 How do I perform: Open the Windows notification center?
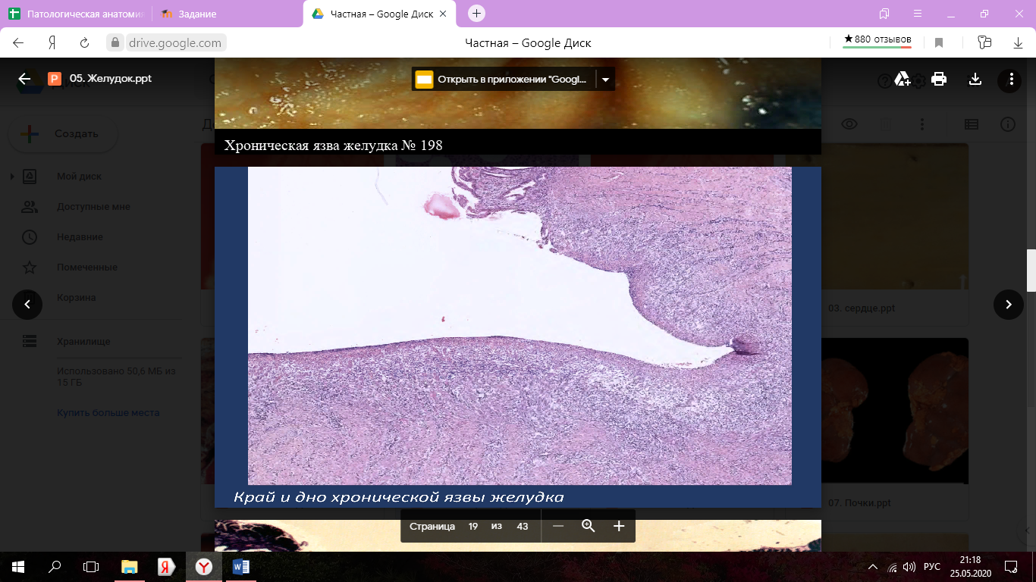point(1011,567)
